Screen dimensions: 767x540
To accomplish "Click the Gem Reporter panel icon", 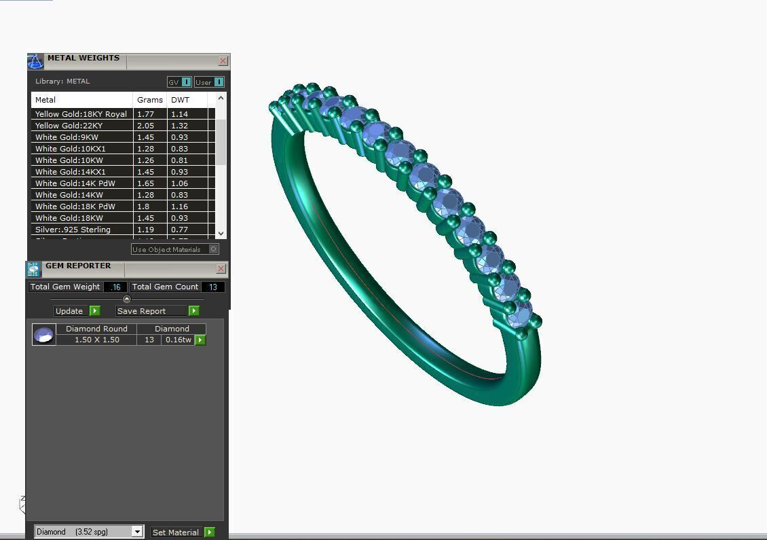I will coord(33,269).
